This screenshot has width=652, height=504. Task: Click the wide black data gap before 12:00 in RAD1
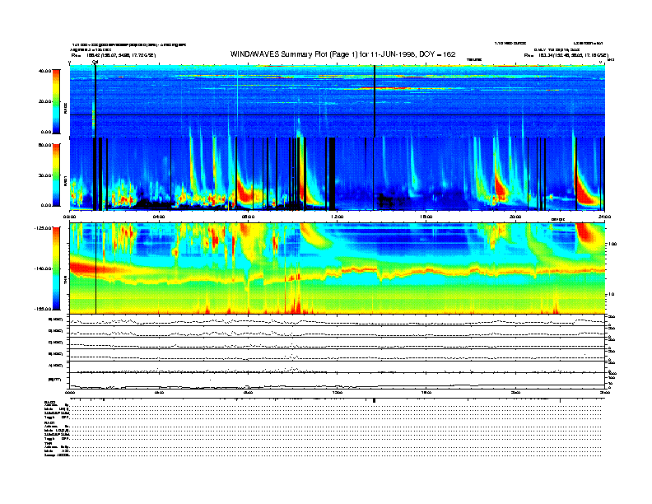(x=333, y=174)
